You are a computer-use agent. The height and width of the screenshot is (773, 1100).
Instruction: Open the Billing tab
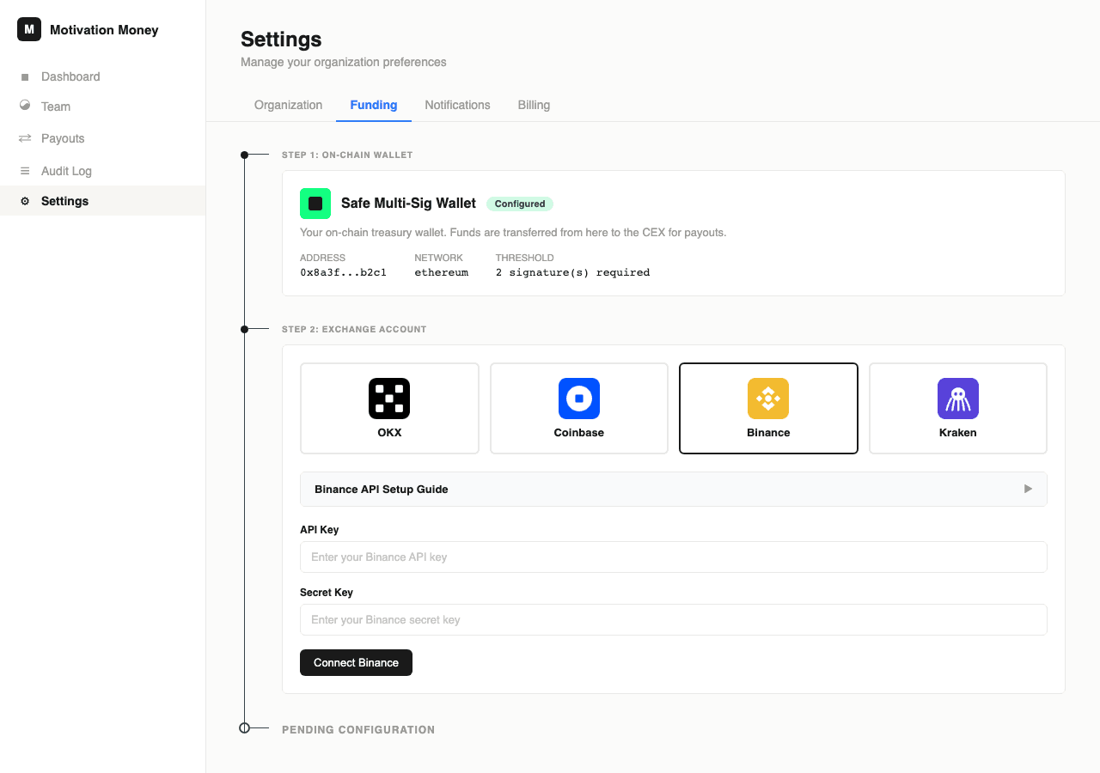(534, 105)
